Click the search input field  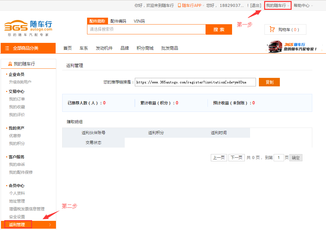pyautogui.click(x=146, y=29)
